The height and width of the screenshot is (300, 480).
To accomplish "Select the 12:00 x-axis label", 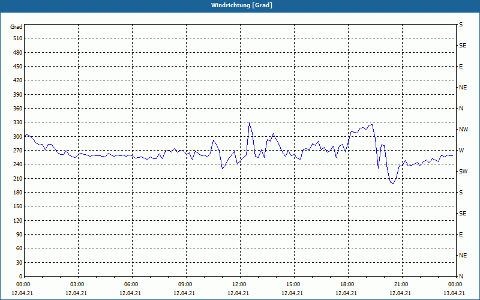I will pos(239,284).
